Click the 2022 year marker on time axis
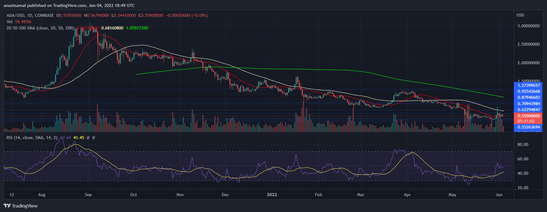 [272, 195]
